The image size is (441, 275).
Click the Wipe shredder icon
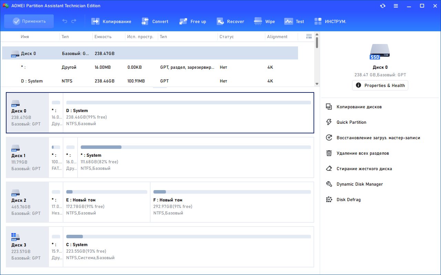(258, 21)
